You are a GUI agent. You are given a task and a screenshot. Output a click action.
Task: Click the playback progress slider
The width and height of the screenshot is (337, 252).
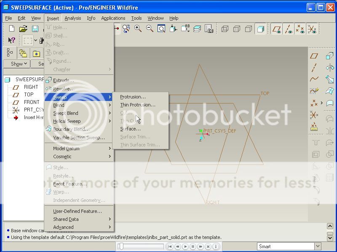coord(140,247)
